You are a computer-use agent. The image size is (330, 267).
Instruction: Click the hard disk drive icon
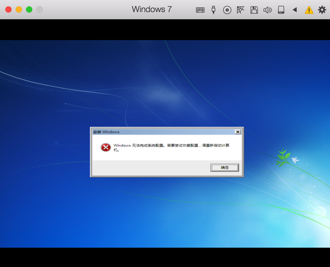click(281, 10)
